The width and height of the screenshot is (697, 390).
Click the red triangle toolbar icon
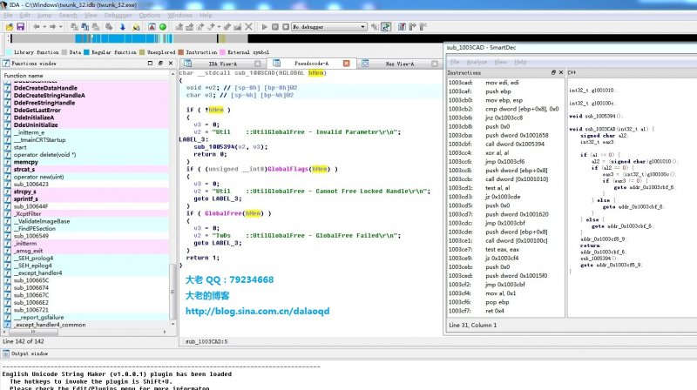click(152, 27)
